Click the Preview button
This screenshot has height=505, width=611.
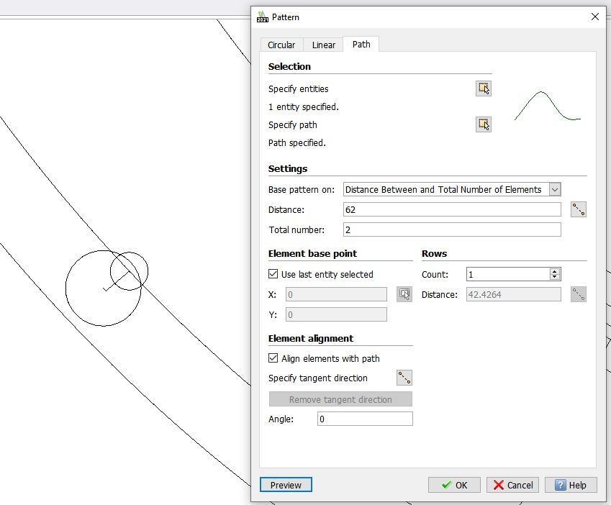[x=286, y=485]
